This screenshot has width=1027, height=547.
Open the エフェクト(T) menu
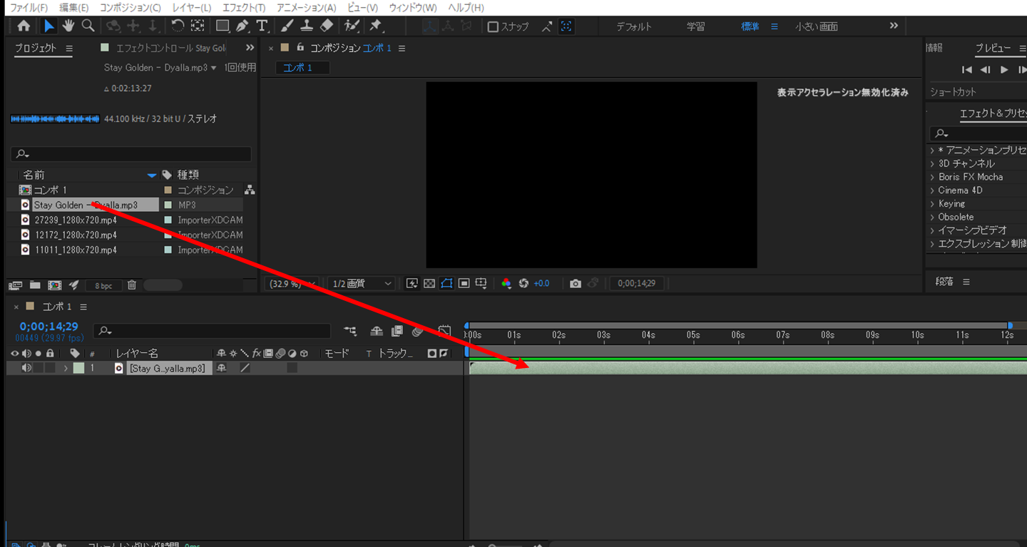[244, 8]
